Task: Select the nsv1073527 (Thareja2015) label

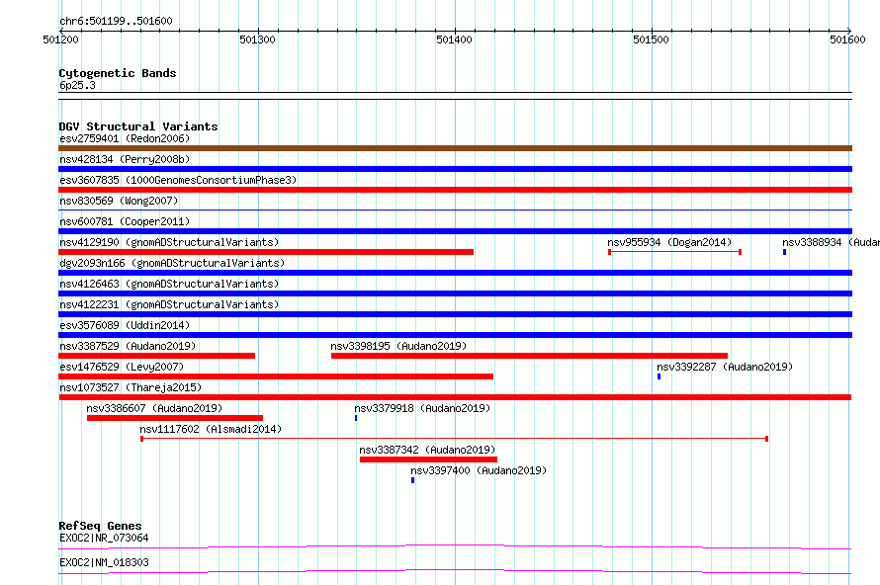Action: click(x=131, y=387)
